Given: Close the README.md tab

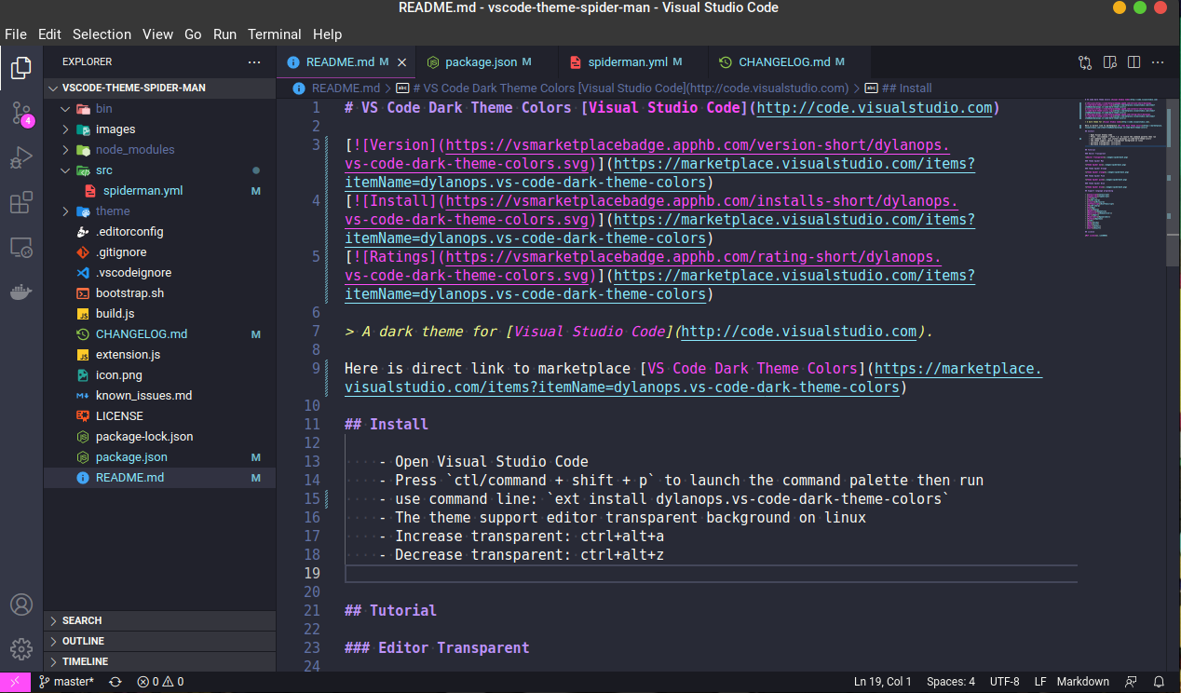Looking at the screenshot, I should (x=402, y=62).
